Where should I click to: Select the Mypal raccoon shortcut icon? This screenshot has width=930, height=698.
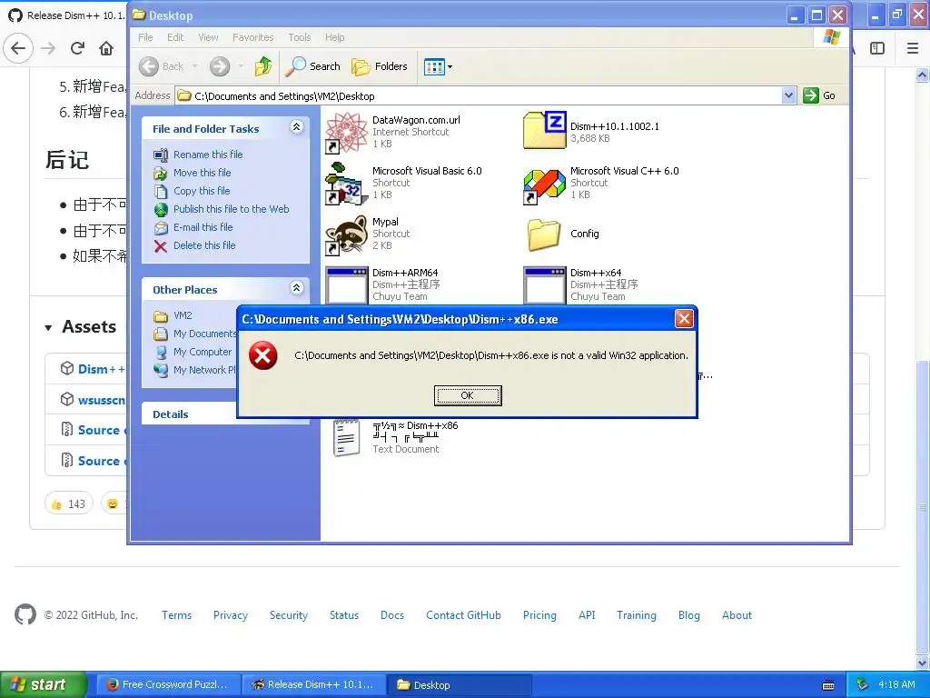(347, 234)
